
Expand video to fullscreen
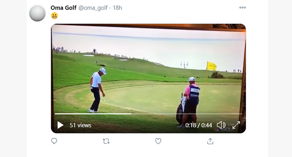pyautogui.click(x=236, y=125)
